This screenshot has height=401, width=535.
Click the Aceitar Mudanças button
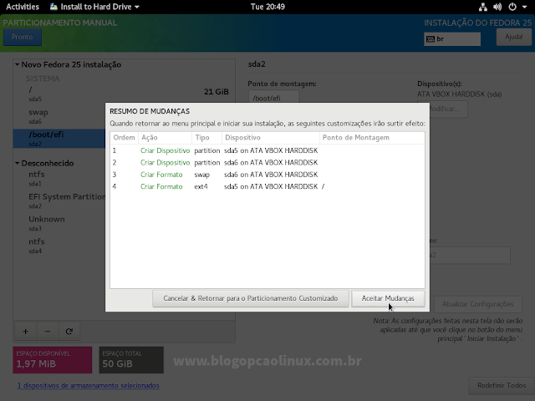[x=388, y=298]
